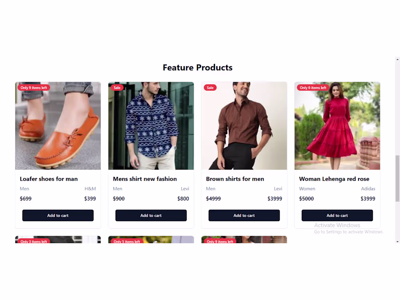
Task: Click the Women category under Woman Lehenga
Action: pos(307,189)
